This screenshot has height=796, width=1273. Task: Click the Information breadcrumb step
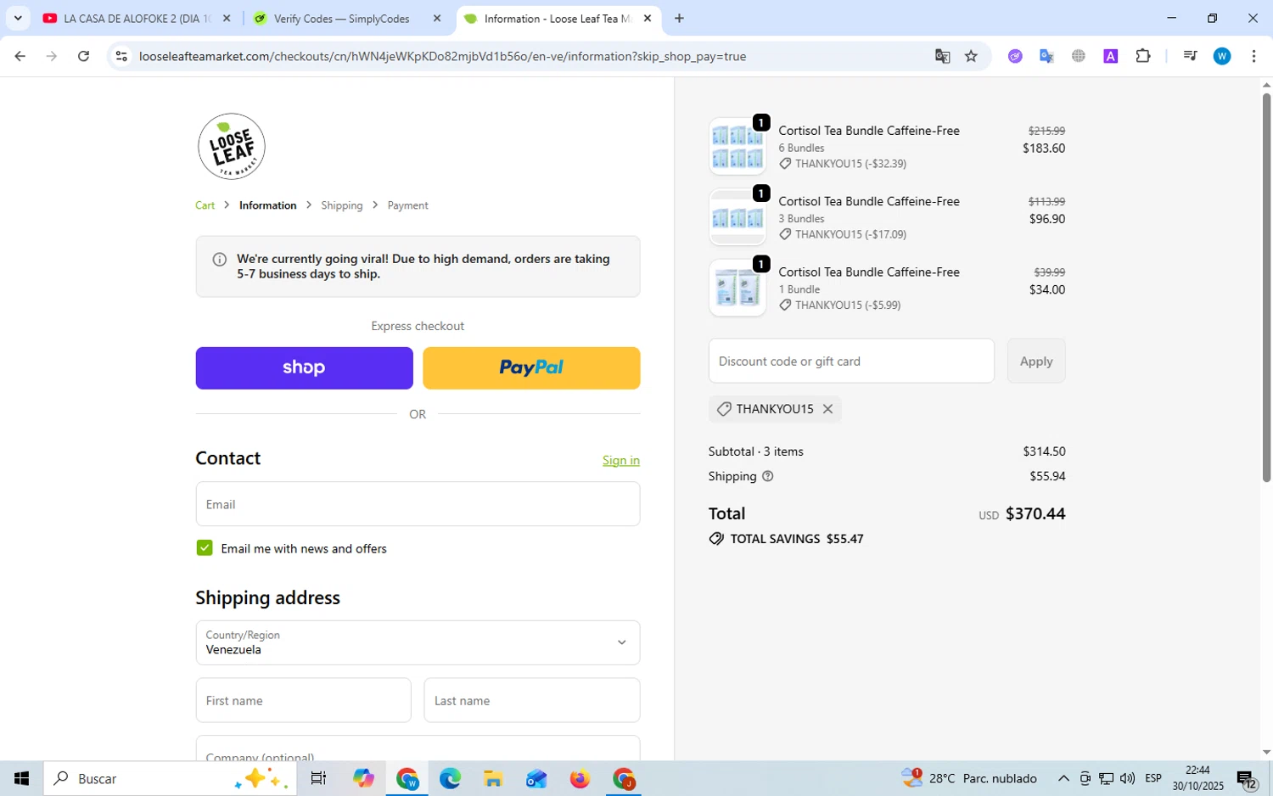click(x=267, y=205)
